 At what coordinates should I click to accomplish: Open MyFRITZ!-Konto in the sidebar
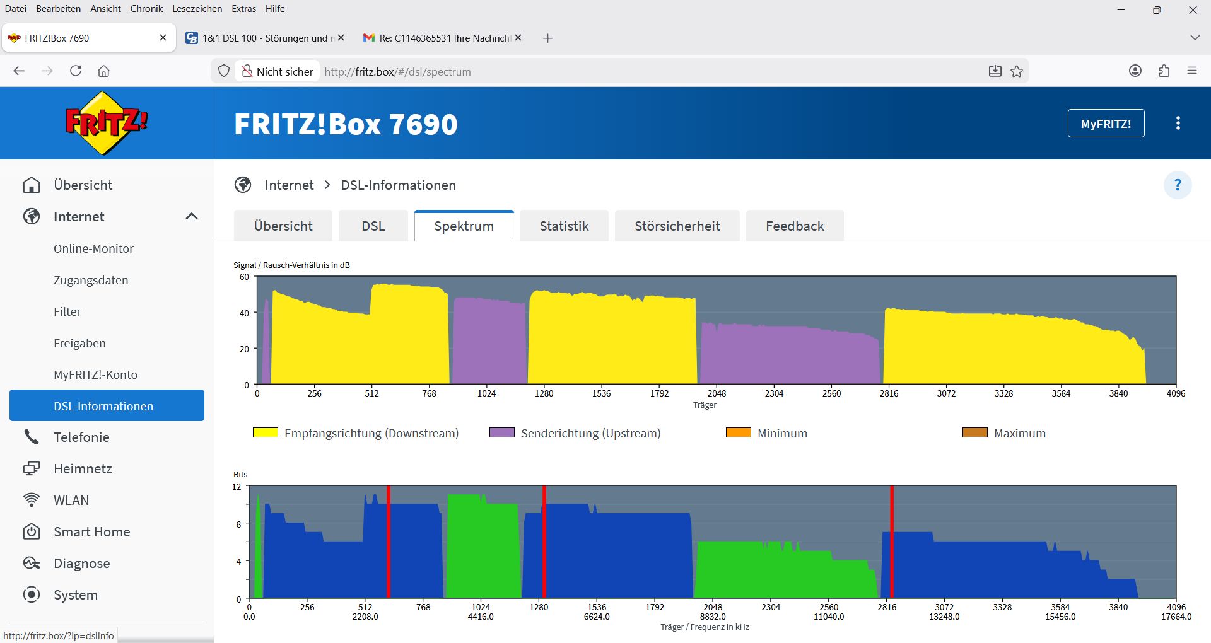click(95, 375)
